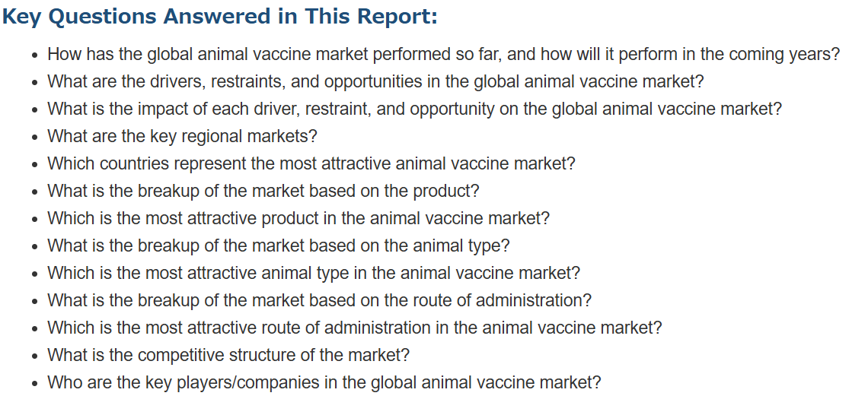This screenshot has height=396, width=849.
Task: Click the breakup based on animal type question
Action: tap(279, 246)
